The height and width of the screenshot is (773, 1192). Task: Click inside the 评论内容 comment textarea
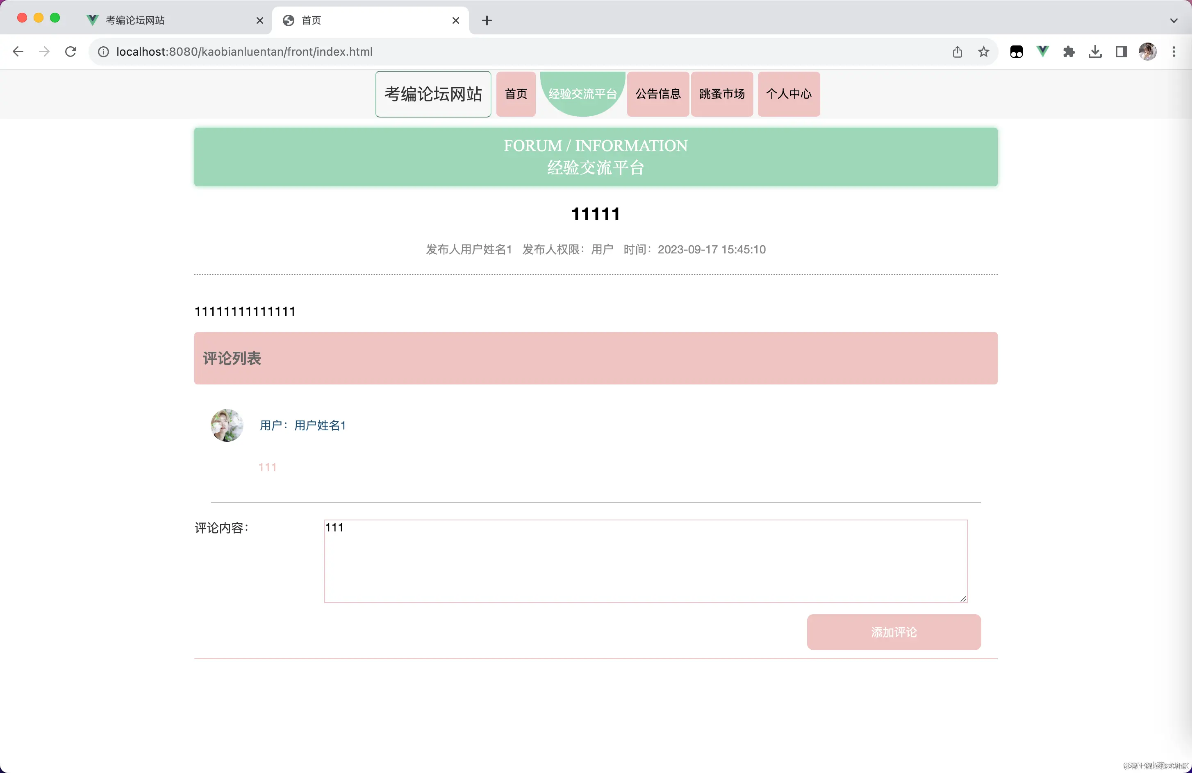pyautogui.click(x=645, y=561)
